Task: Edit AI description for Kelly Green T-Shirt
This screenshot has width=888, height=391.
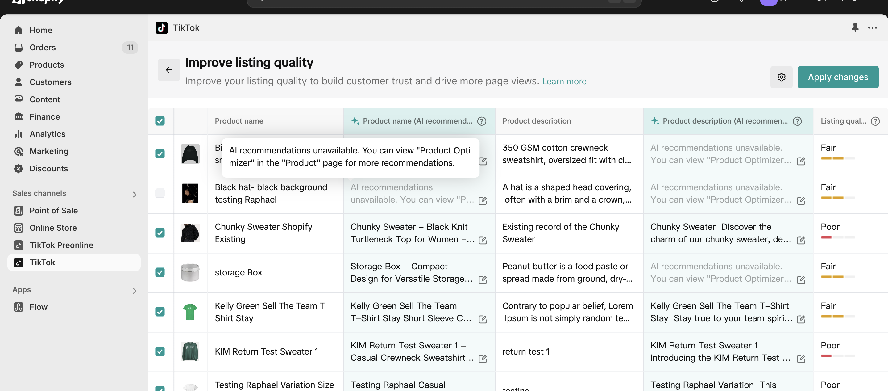Action: point(801,319)
